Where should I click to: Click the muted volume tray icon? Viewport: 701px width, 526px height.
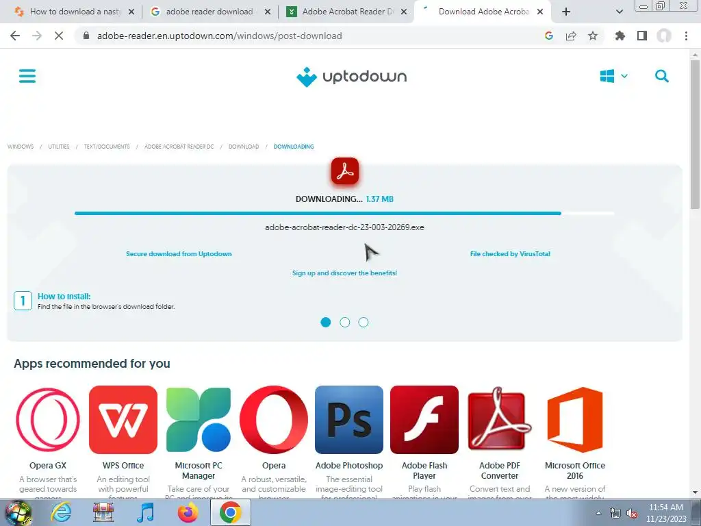tap(632, 513)
